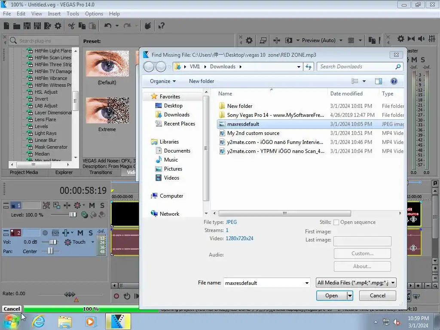Click the New project icon in toolbar
This screenshot has height=330, width=440.
[x=6, y=26]
